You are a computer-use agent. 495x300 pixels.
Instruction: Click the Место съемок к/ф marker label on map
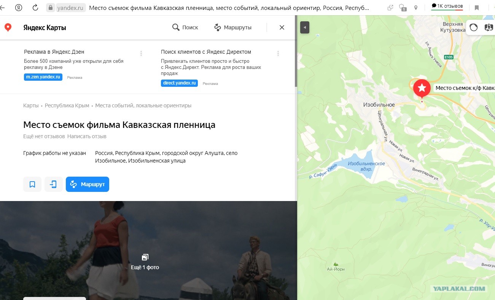[x=465, y=88]
